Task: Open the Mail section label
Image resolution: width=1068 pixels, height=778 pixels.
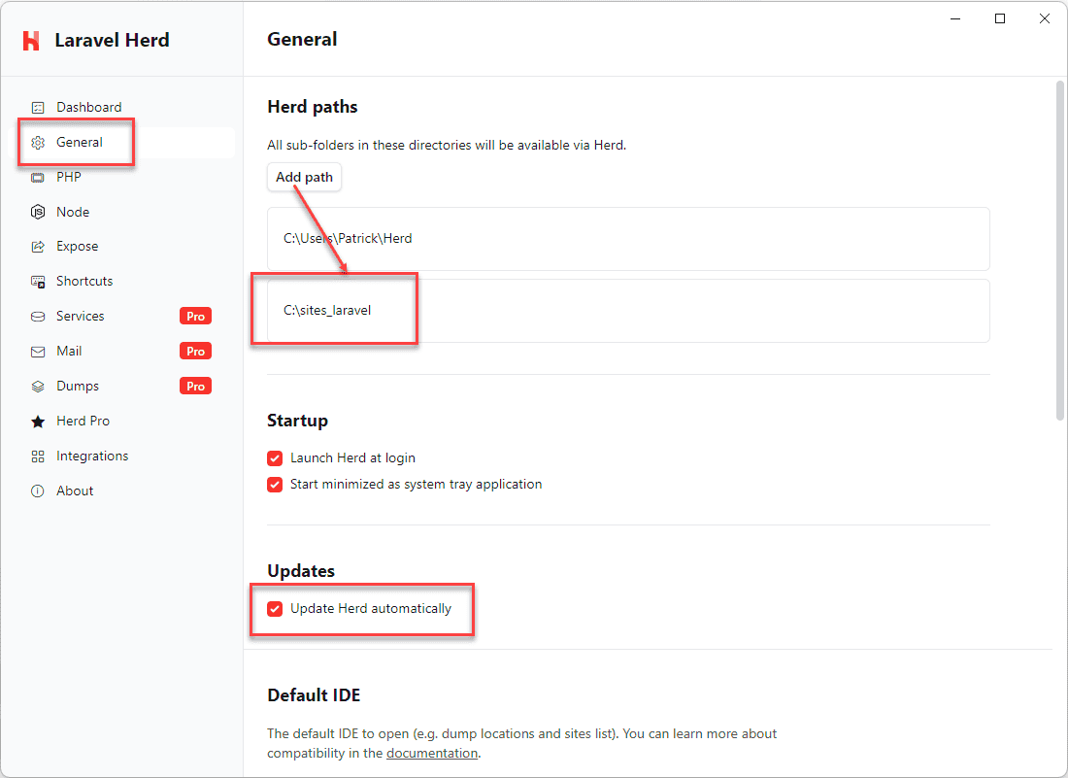Action: coord(69,351)
